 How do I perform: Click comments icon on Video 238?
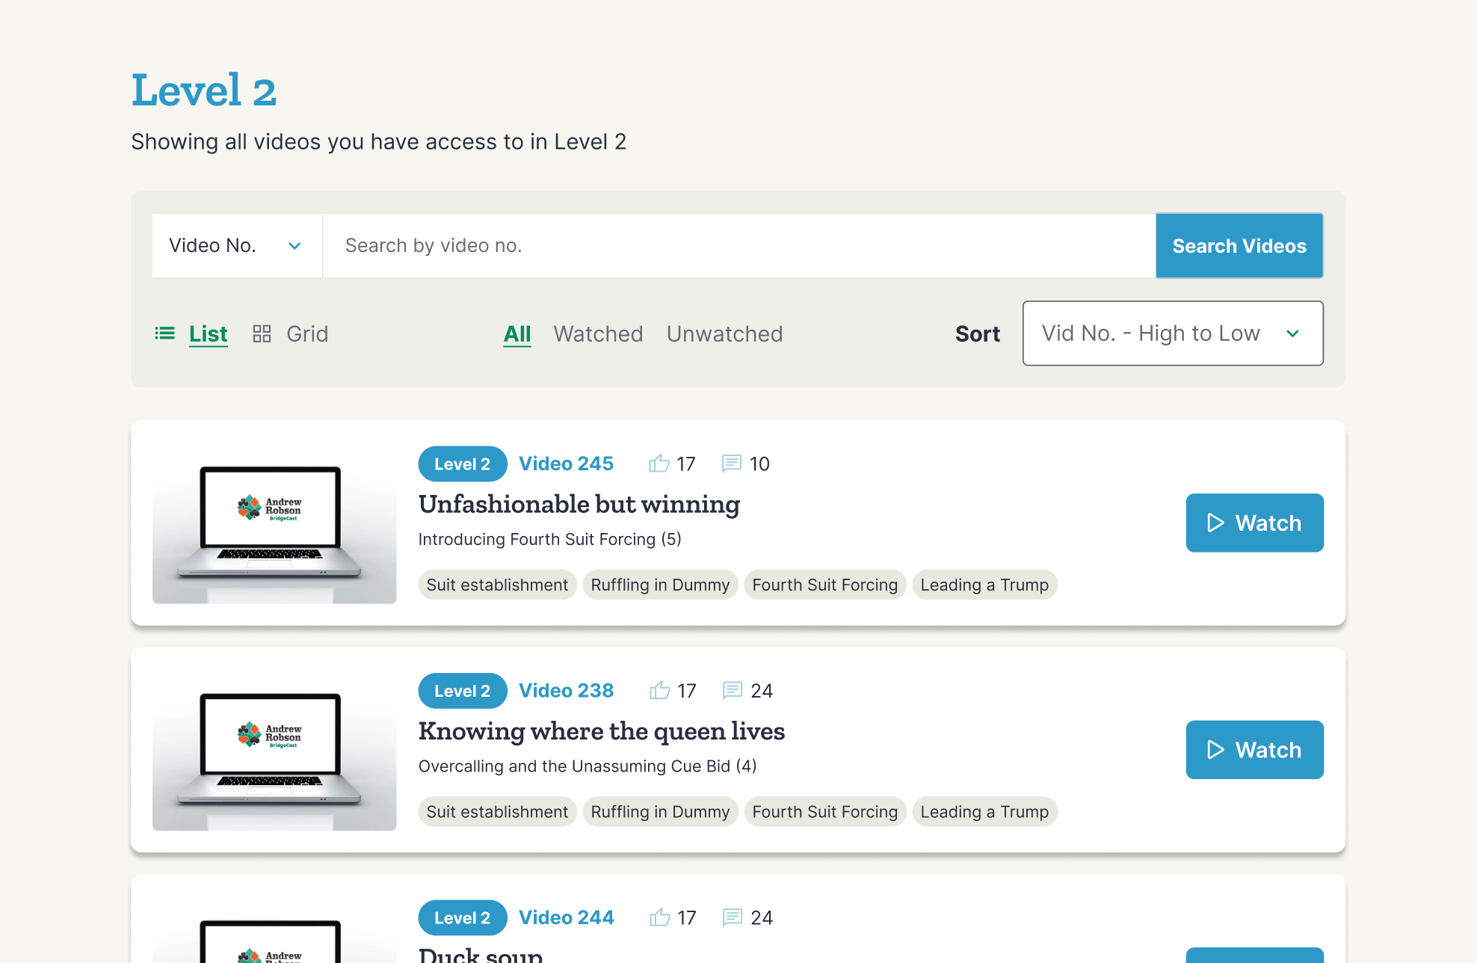point(732,690)
